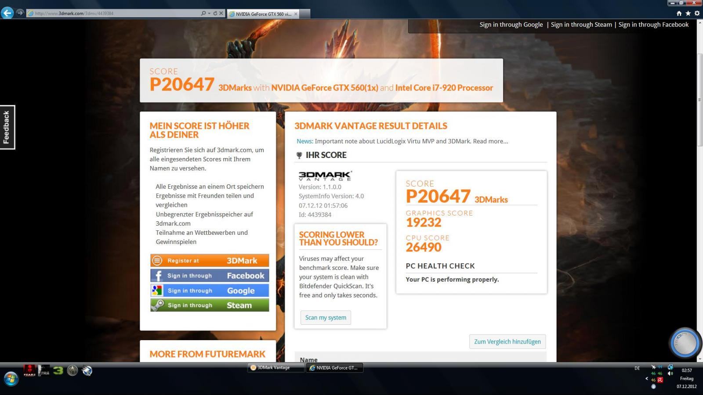
Task: Open the address bar dropdown arrow
Action: tap(209, 13)
